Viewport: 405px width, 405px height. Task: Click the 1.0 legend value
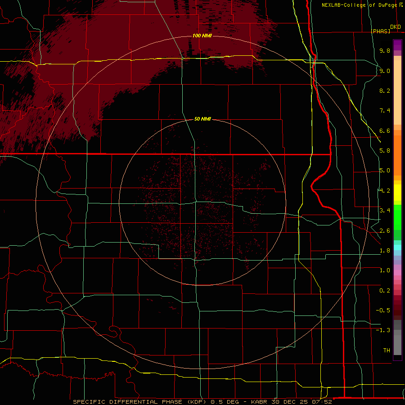tap(385, 270)
